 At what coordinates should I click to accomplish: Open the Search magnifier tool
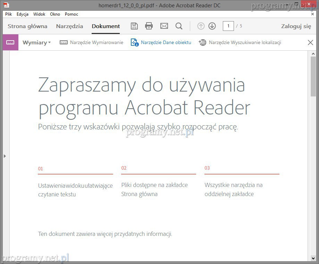(x=179, y=26)
